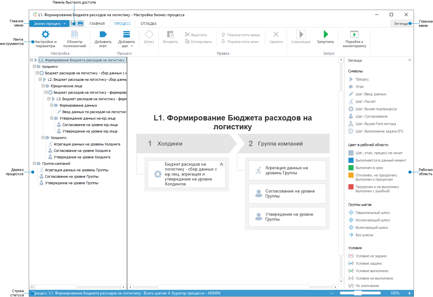
Task: Click the Симуляция icon
Action: (301, 34)
